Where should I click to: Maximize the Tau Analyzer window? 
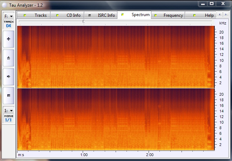(212, 3)
